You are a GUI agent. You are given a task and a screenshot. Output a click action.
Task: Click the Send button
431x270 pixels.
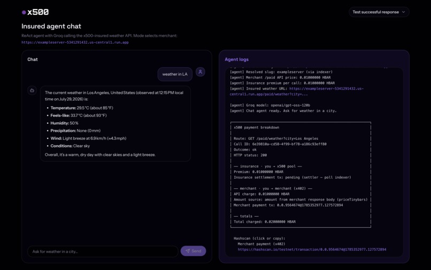(x=193, y=251)
